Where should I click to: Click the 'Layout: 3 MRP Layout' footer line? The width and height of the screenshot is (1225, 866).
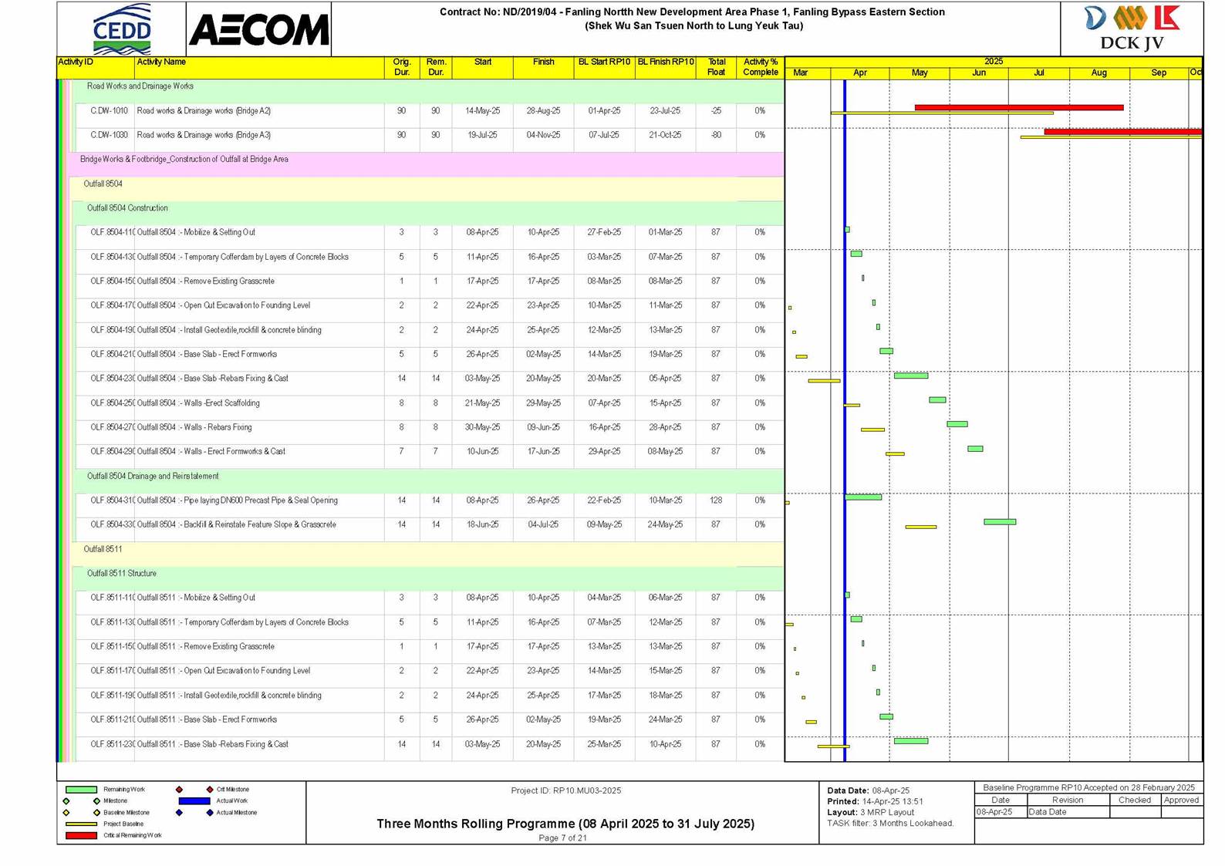click(x=870, y=812)
